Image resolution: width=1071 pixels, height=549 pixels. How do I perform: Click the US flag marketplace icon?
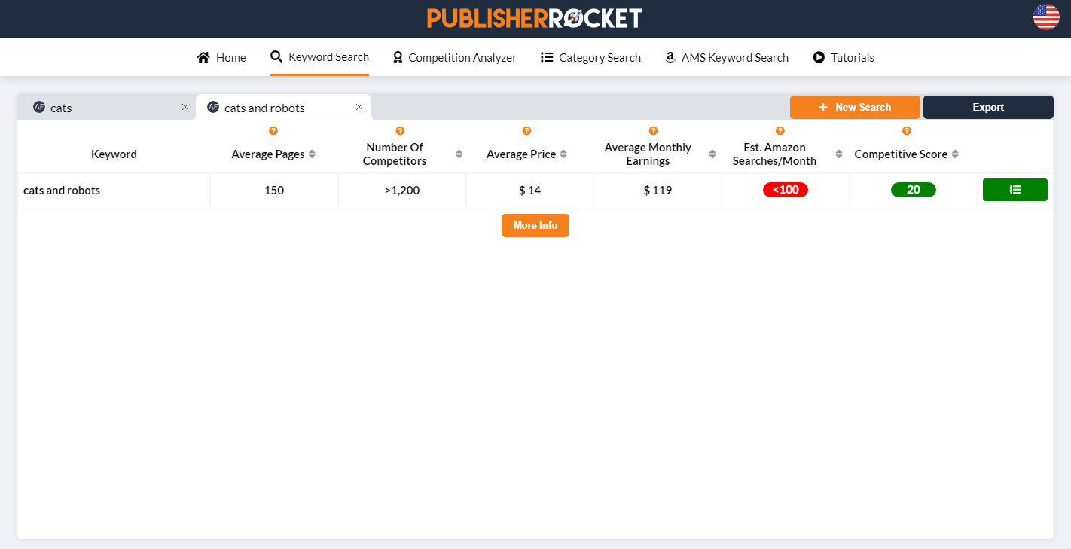tap(1046, 17)
